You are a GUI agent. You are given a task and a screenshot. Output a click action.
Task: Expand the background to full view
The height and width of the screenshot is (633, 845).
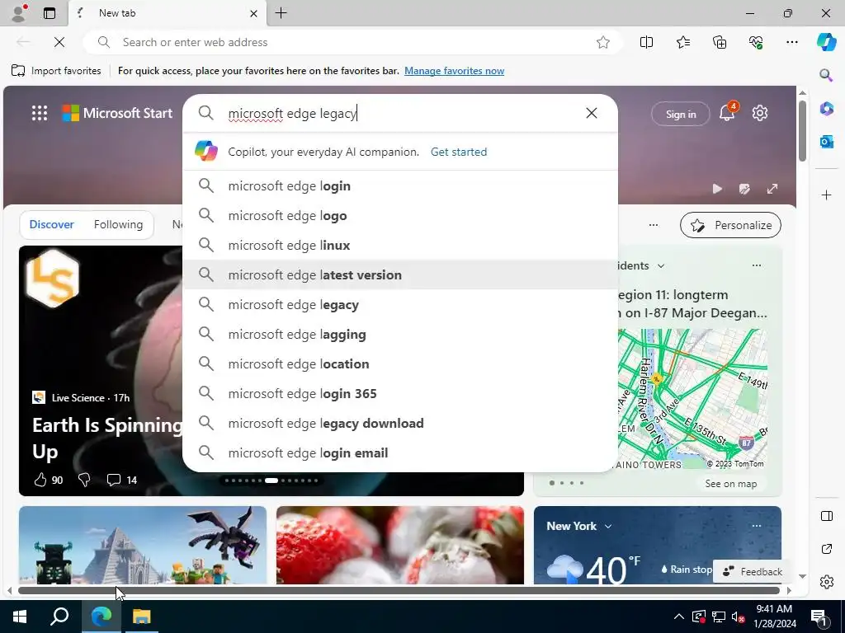coord(772,189)
